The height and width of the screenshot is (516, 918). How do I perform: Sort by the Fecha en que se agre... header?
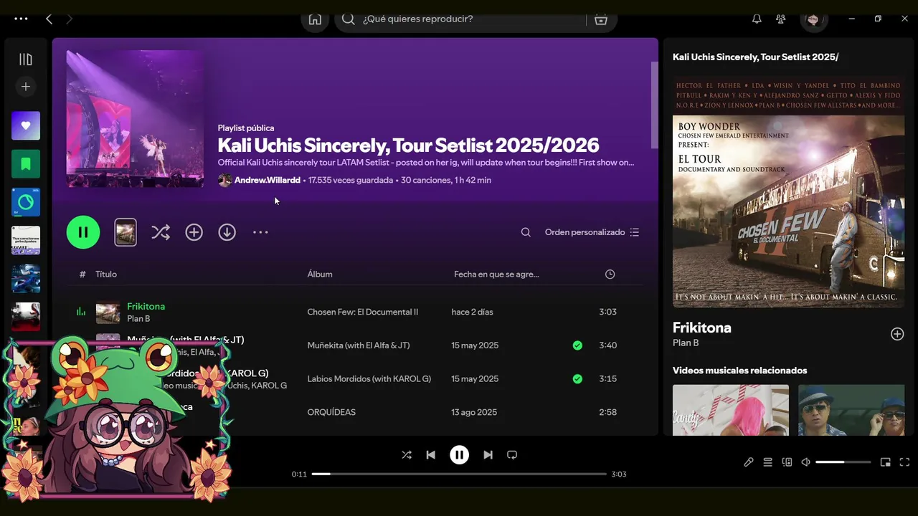496,274
